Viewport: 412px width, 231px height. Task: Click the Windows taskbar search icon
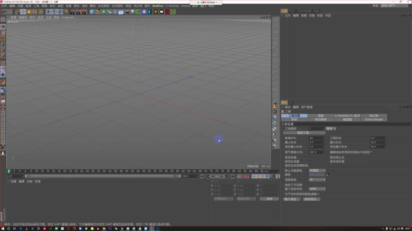coord(8,229)
